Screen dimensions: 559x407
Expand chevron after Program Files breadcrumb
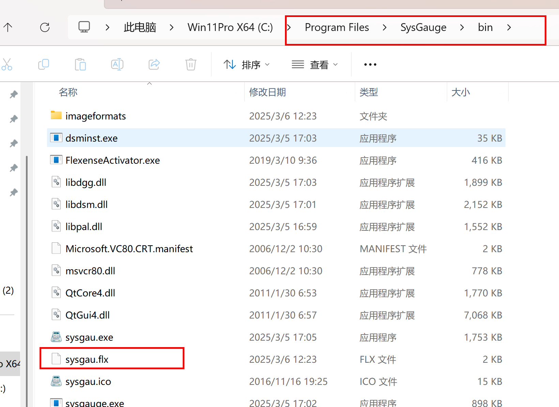(384, 28)
